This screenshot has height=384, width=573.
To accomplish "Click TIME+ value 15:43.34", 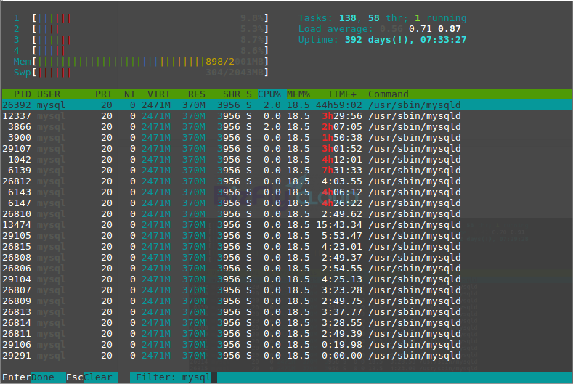I will 339,225.
